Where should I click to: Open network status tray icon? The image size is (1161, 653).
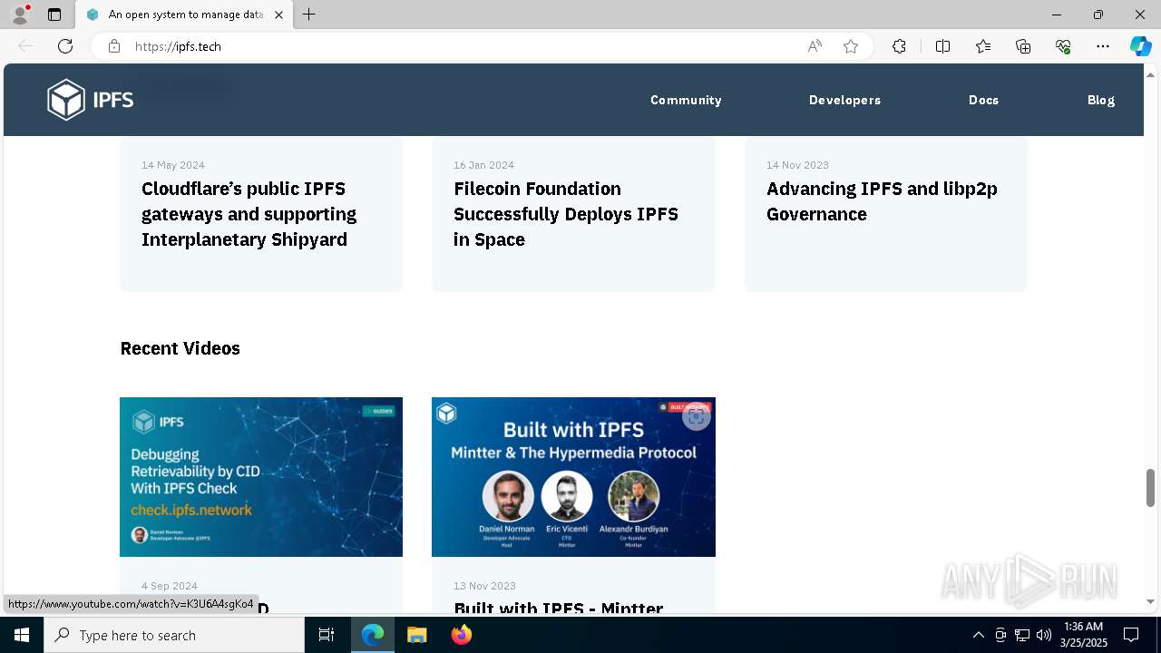1022,635
